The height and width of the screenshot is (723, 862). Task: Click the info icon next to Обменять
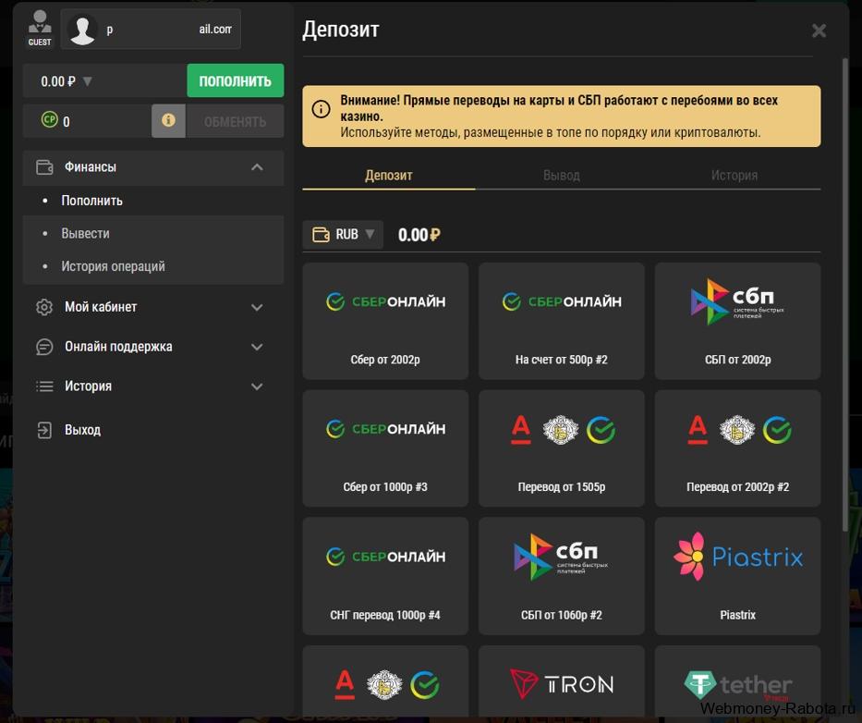[x=169, y=120]
